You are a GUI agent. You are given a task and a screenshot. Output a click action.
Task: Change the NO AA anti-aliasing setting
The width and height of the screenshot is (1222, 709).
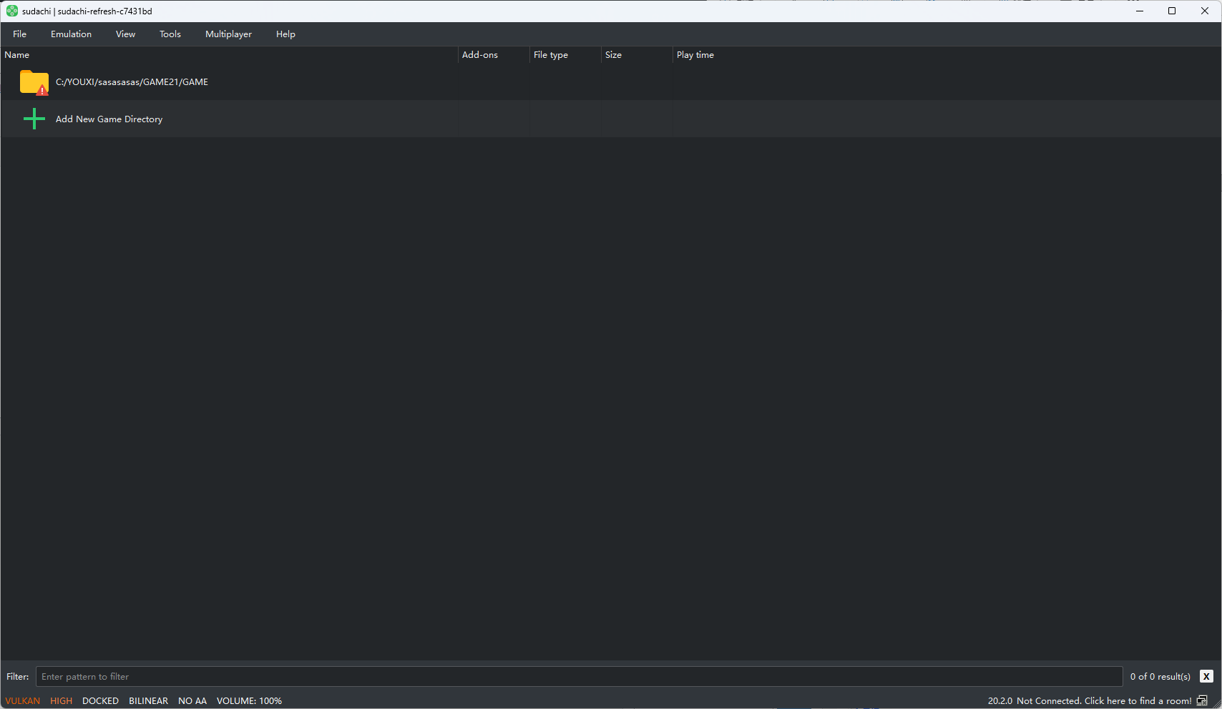(192, 700)
